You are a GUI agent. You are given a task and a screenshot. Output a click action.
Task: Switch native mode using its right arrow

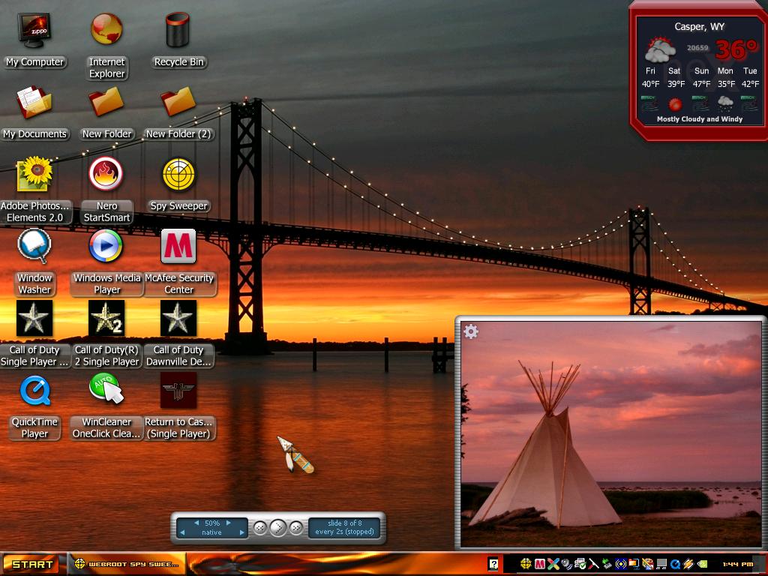(x=241, y=532)
